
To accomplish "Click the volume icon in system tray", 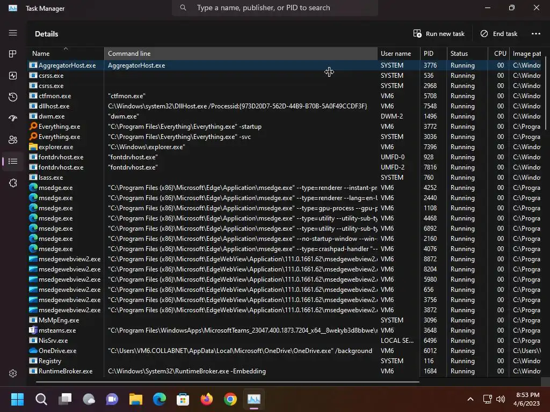I will [501, 399].
